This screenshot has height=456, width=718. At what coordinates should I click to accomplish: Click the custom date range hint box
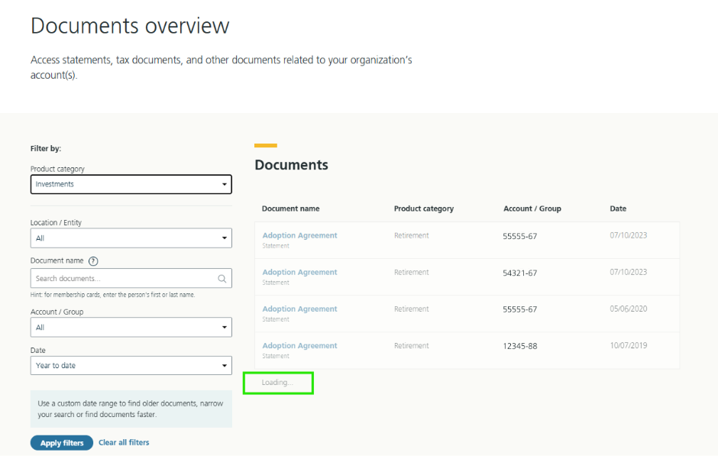point(131,409)
